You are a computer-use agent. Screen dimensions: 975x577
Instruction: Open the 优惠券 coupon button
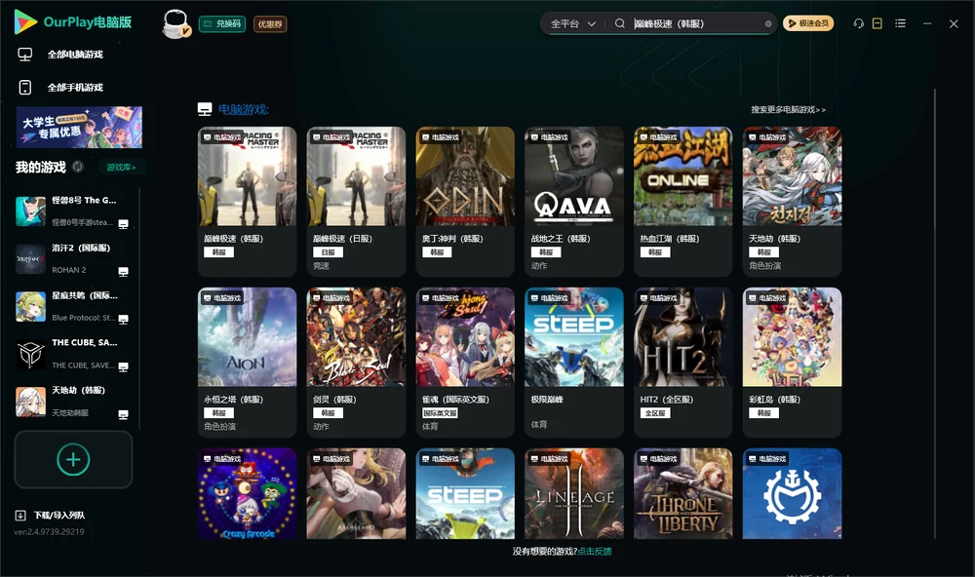coord(270,24)
